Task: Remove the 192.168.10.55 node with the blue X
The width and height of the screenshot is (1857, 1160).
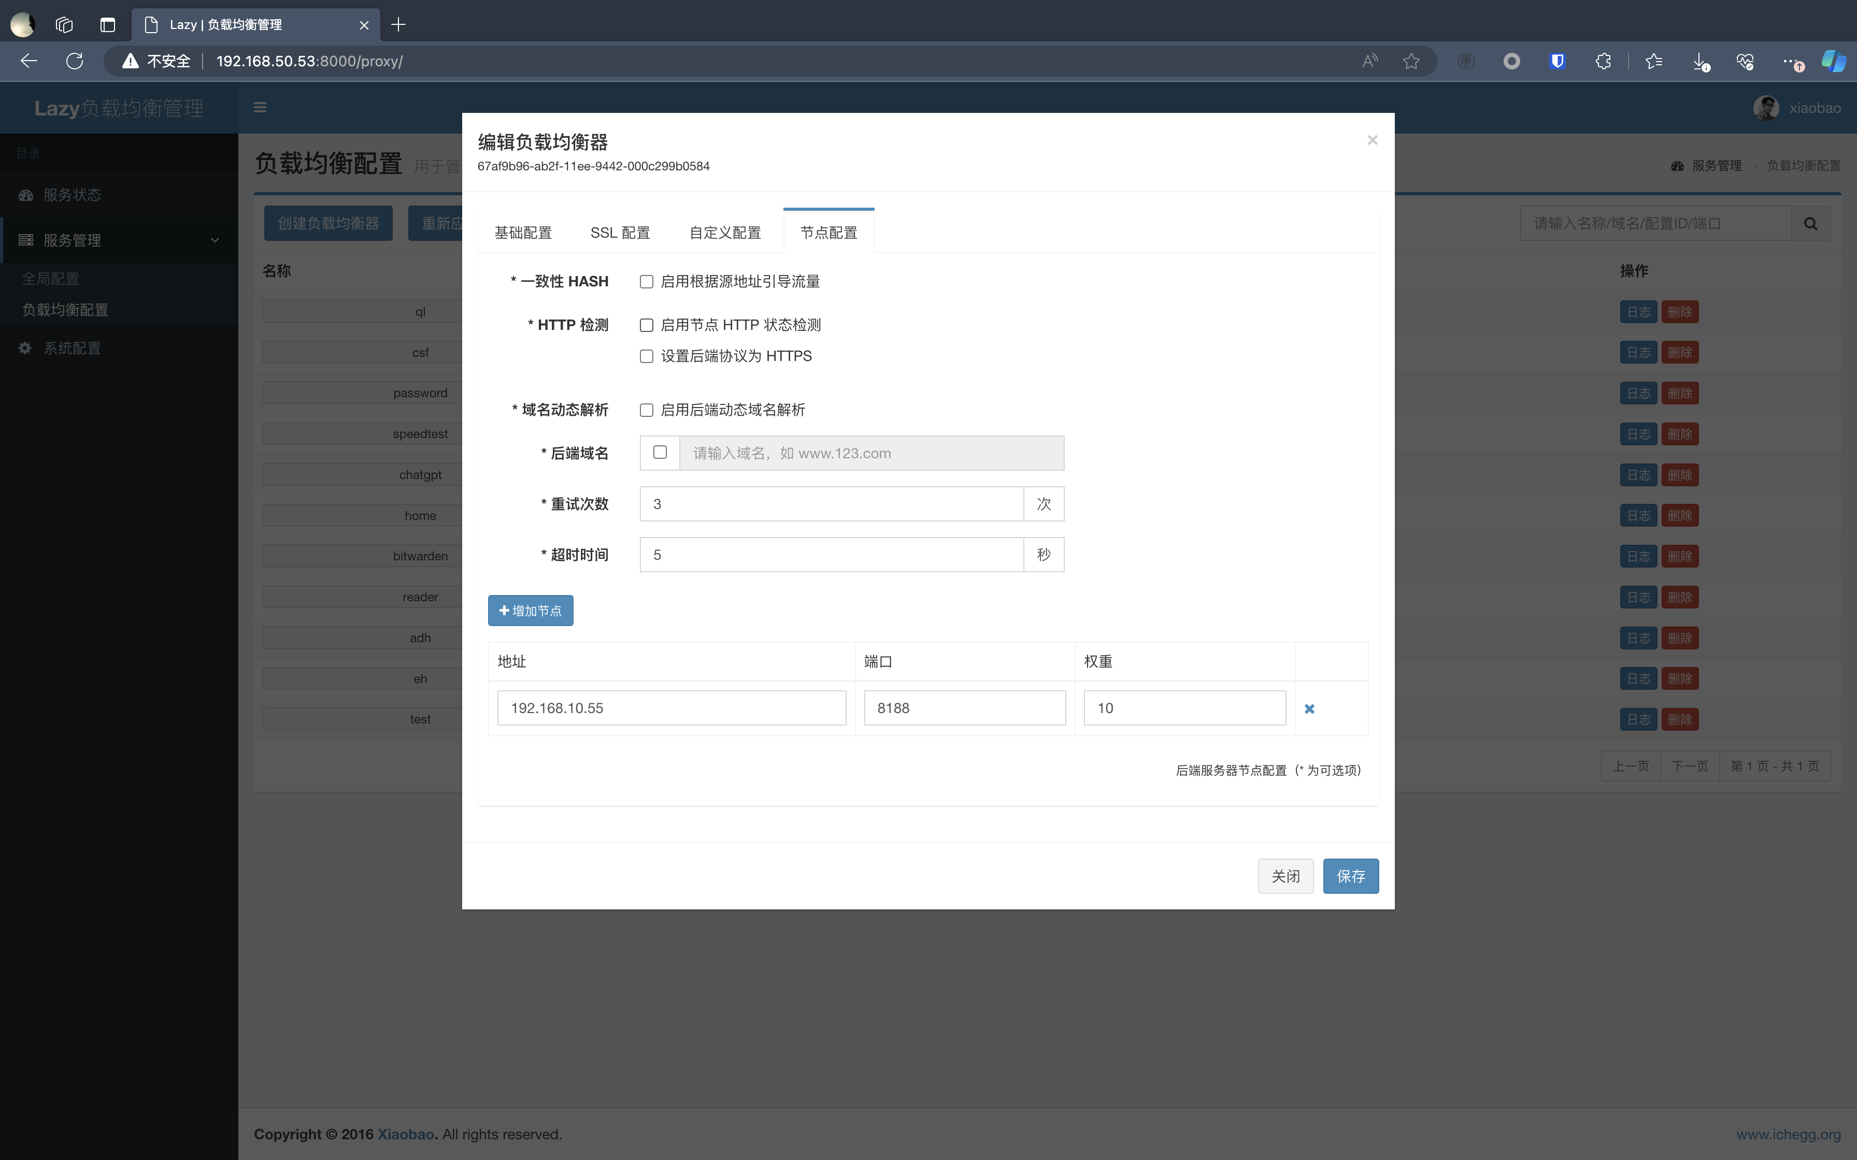Action: pos(1309,709)
